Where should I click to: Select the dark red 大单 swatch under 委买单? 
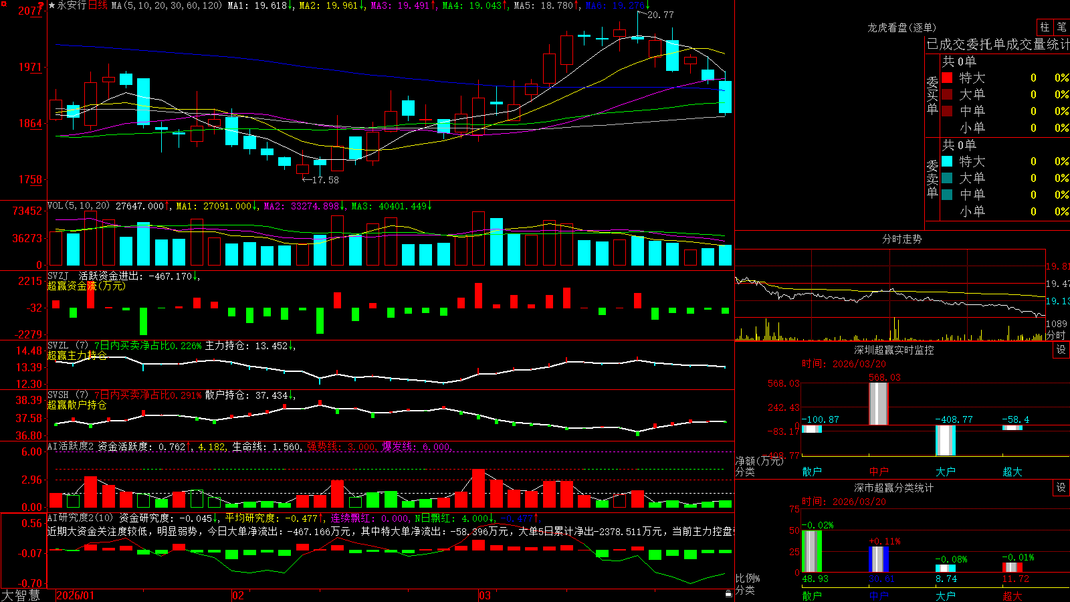point(947,94)
